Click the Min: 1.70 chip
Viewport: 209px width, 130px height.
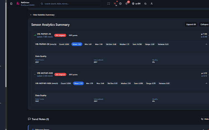click(89, 83)
